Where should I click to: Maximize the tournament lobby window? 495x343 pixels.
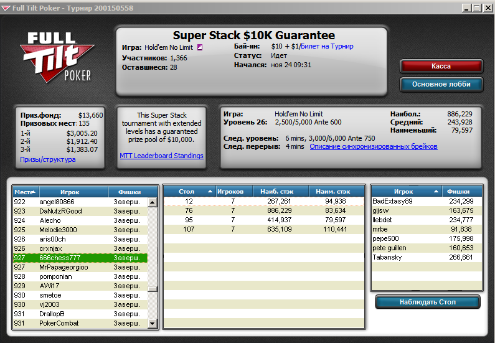[x=477, y=8]
